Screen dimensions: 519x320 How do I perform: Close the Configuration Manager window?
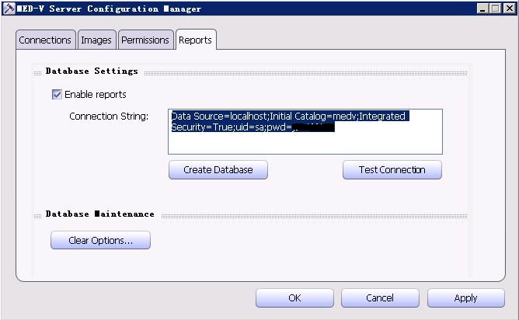(x=509, y=9)
